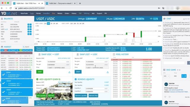The width and height of the screenshot is (190, 107).
Task: Click the Liquidity 1 USDT input field
Action: pos(97,89)
